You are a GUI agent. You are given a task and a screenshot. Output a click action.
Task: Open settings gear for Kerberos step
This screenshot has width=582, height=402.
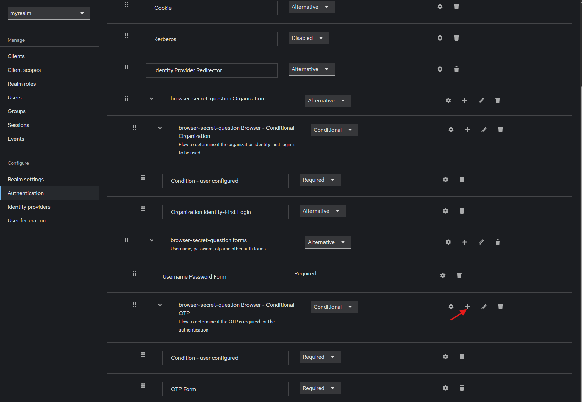pyautogui.click(x=440, y=38)
